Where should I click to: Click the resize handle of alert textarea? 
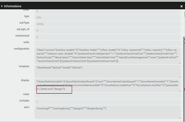[180, 118]
